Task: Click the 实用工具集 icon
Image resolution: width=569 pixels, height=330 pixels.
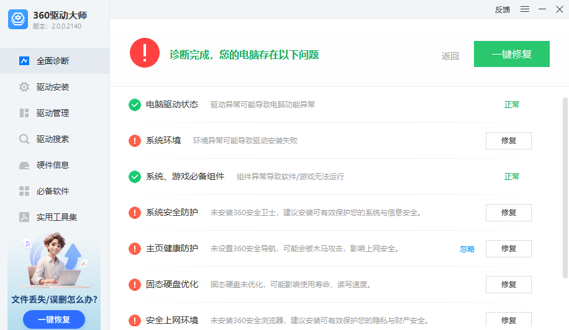Action: pos(24,217)
